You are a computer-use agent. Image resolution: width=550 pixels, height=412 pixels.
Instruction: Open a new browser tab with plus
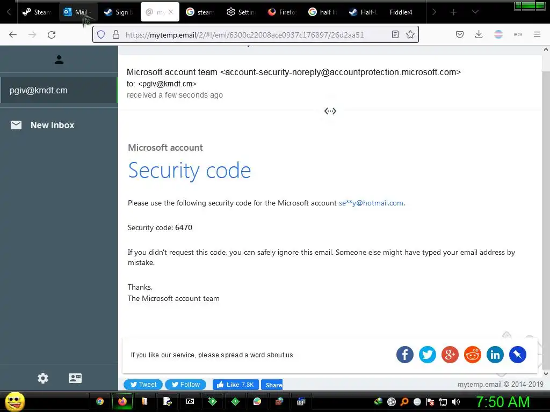[453, 12]
